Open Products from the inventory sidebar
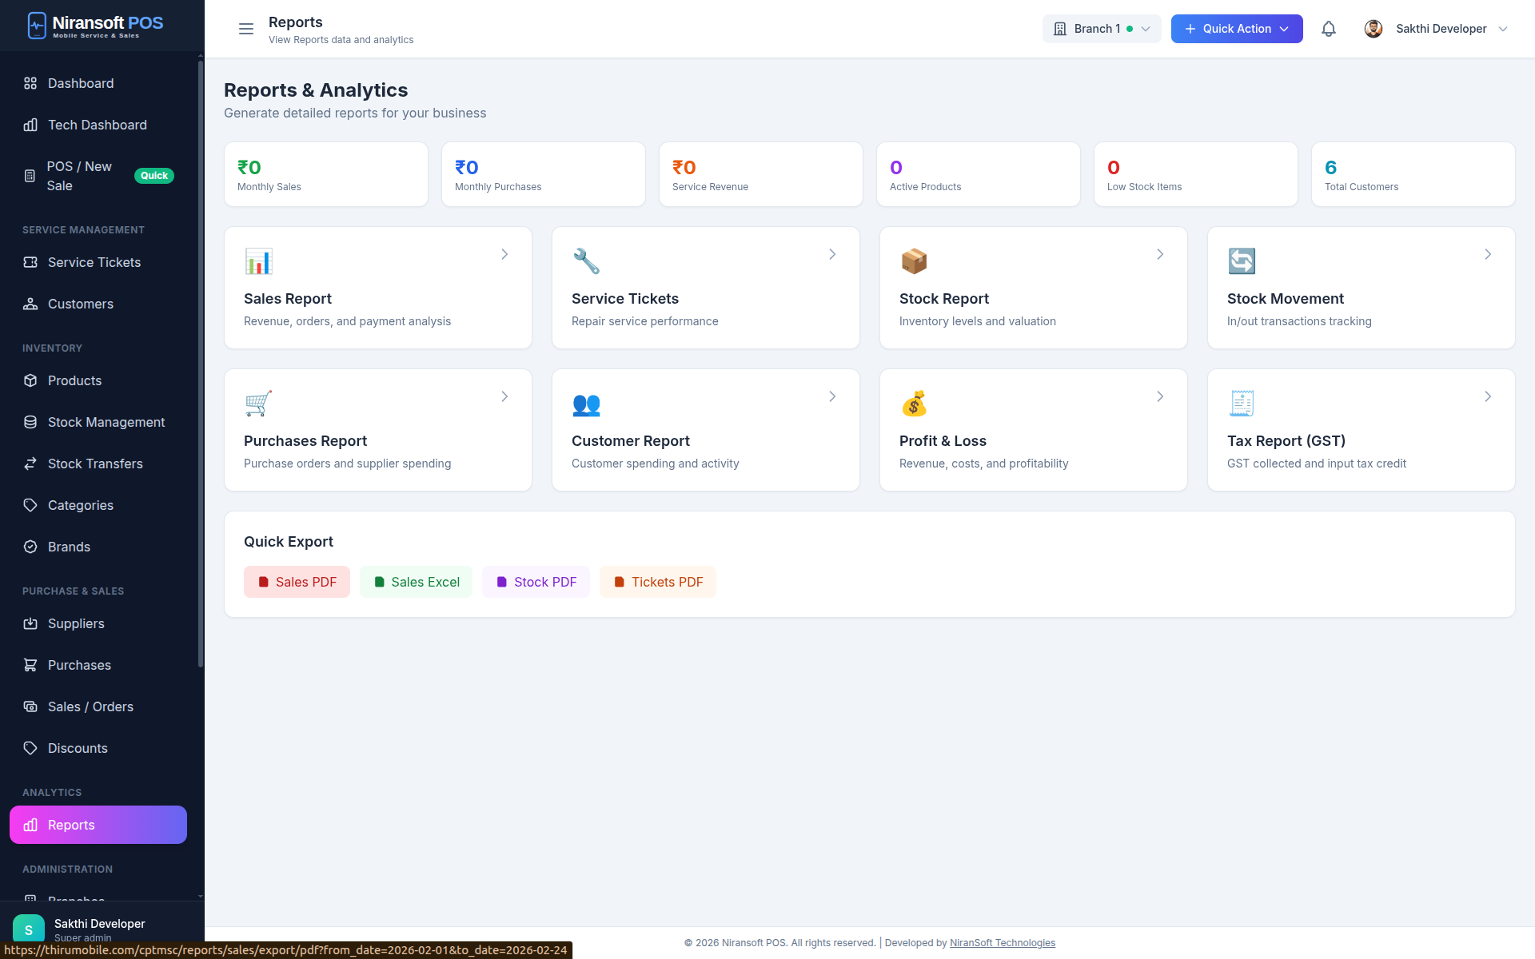The height and width of the screenshot is (959, 1535). point(30,380)
